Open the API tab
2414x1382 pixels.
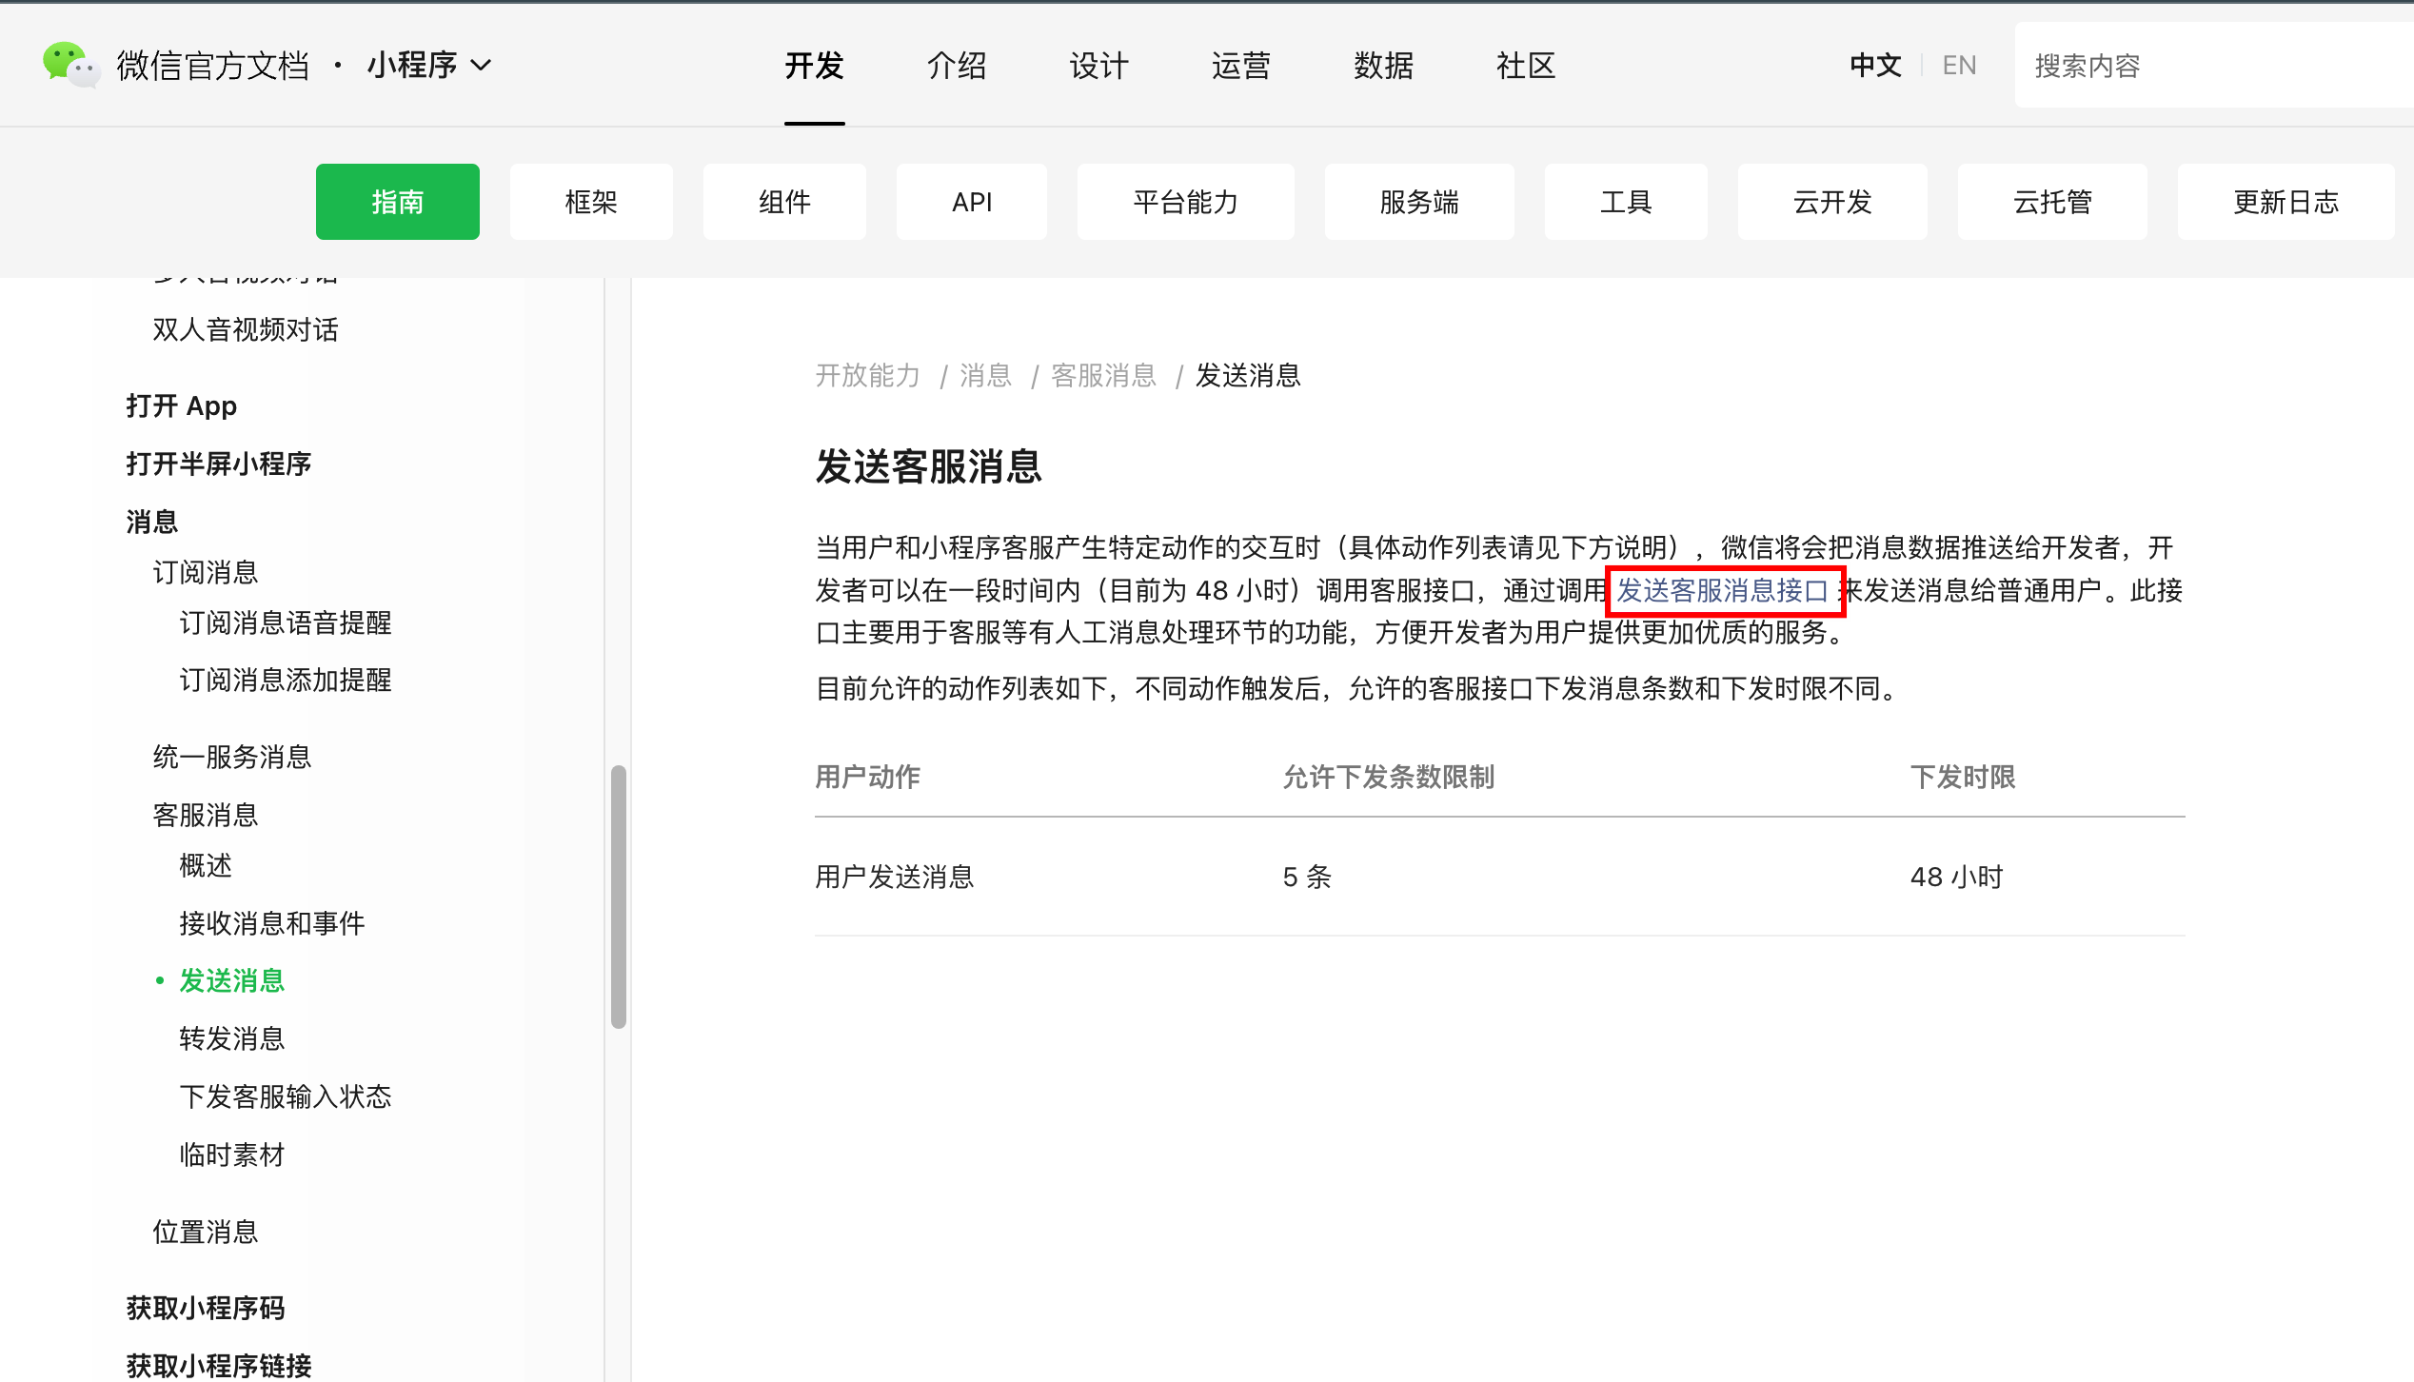tap(971, 202)
